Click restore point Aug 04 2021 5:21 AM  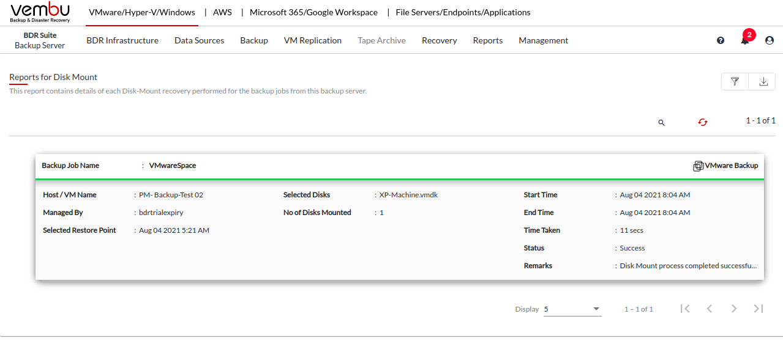coord(174,230)
